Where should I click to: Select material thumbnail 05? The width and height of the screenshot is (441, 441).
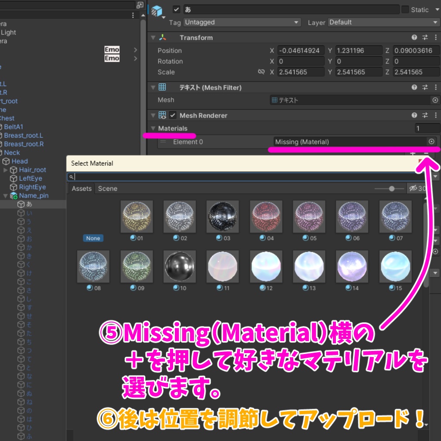coord(309,217)
